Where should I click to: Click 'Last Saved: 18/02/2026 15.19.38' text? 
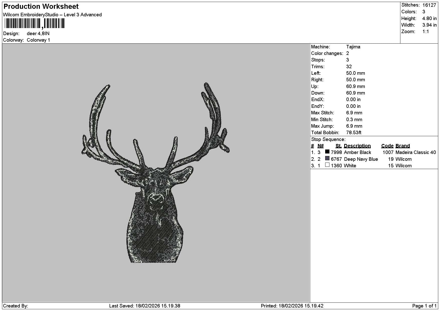[145, 306]
